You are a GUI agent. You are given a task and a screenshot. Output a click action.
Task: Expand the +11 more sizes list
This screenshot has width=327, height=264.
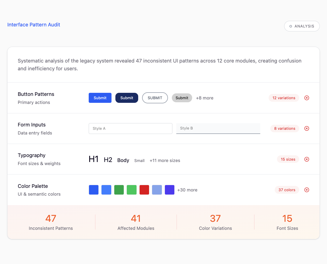point(165,160)
